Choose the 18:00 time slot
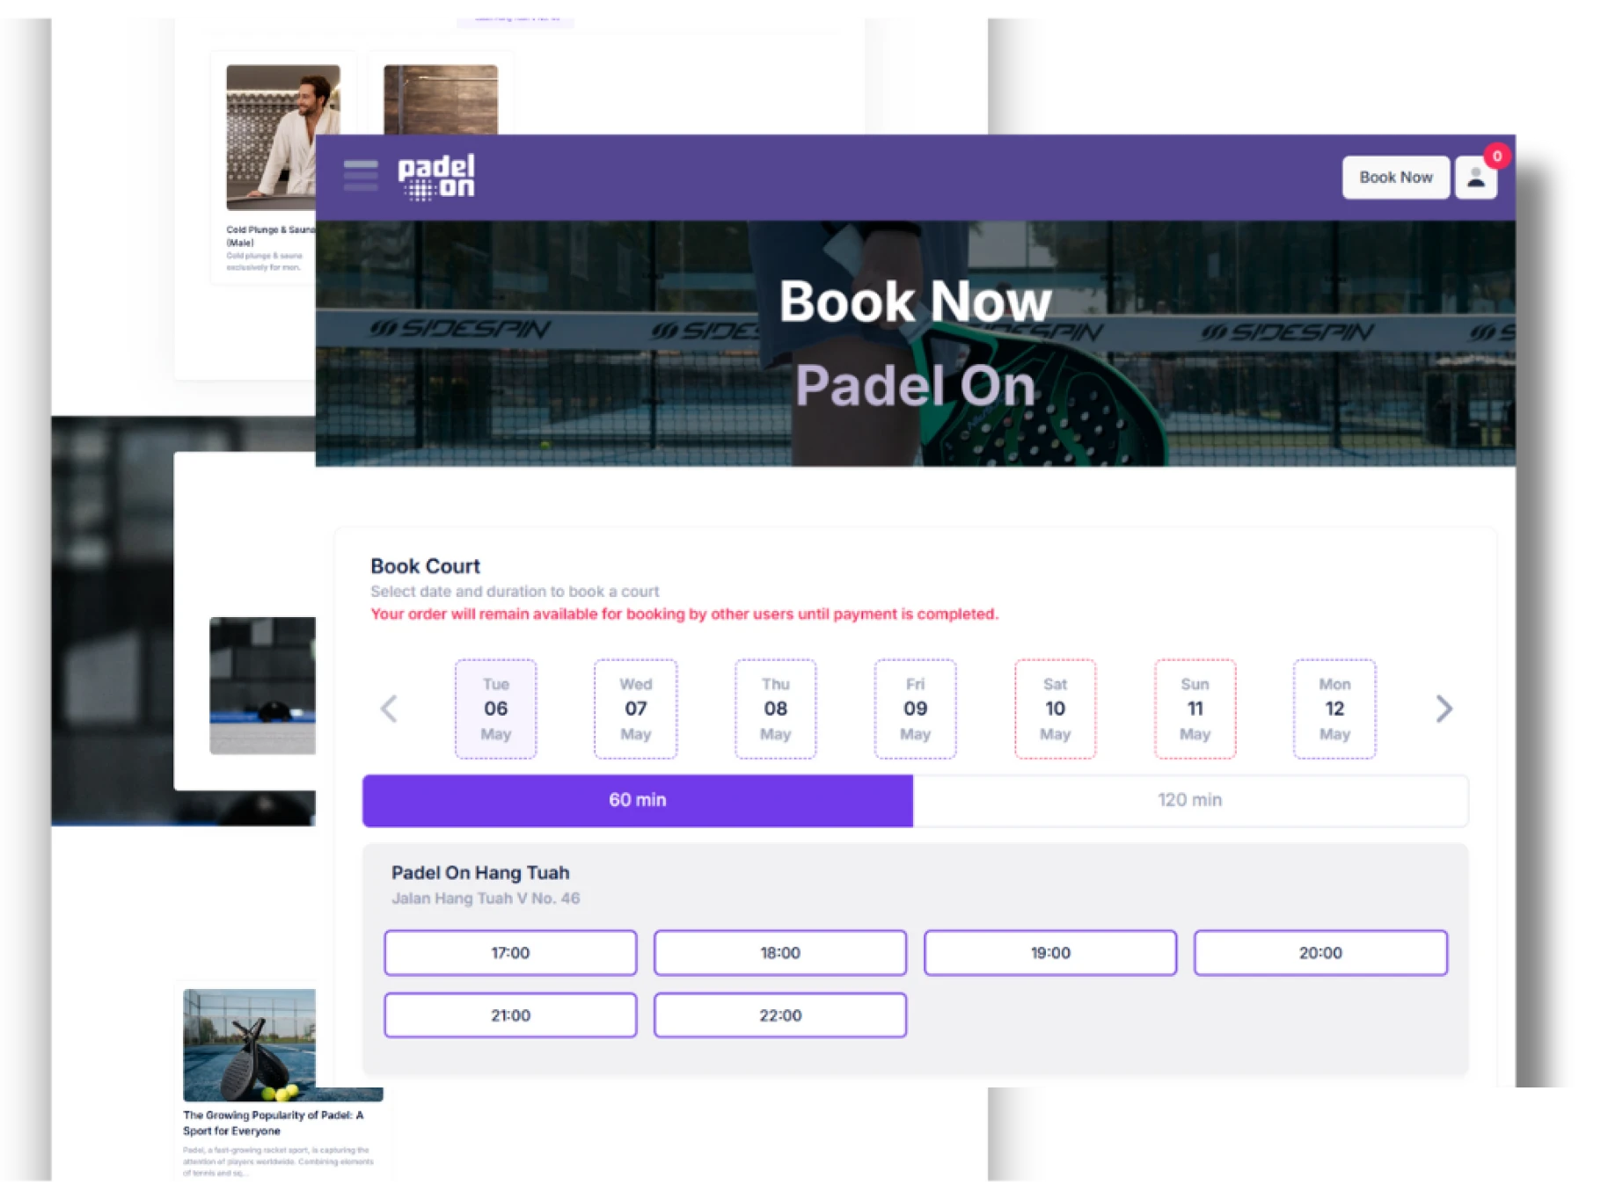This screenshot has height=1200, width=1601. click(780, 953)
